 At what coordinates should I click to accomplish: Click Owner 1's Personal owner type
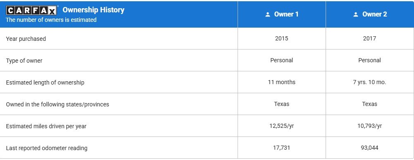[x=281, y=60]
